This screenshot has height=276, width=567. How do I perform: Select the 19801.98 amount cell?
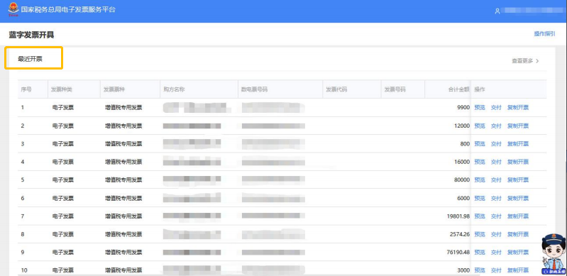pyautogui.click(x=458, y=216)
